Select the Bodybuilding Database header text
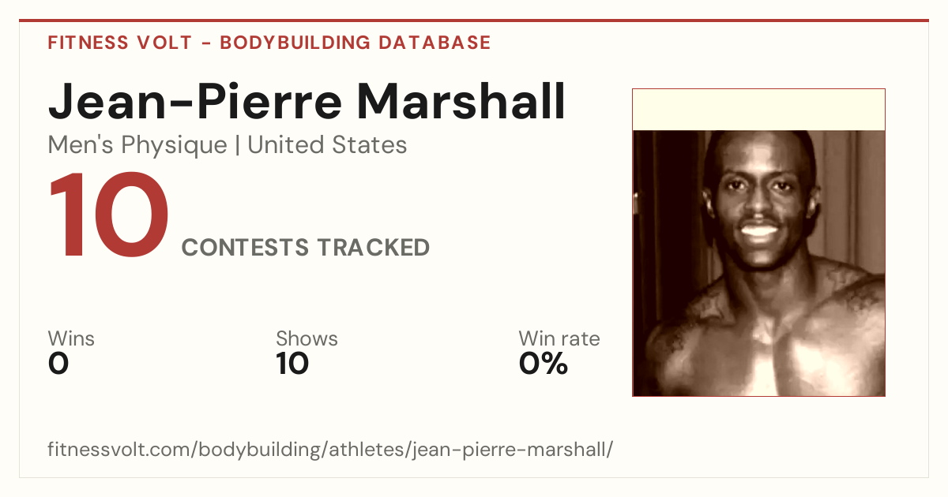This screenshot has height=497, width=948. 355,43
